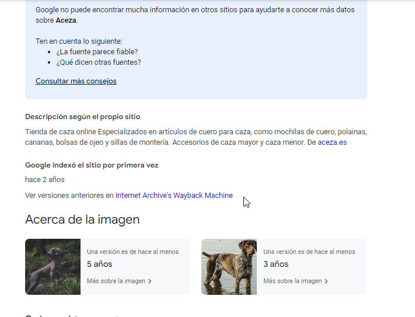Screen dimensions: 415x317
Task: Click 'Descripción según el propio sitio' heading
Action: (x=82, y=117)
